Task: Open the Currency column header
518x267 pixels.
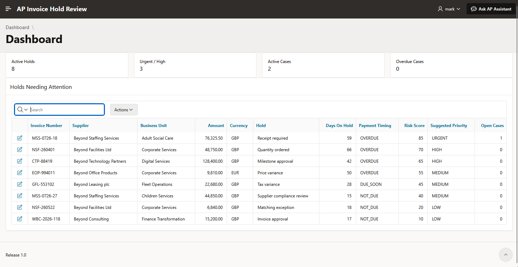Action: [x=239, y=126]
